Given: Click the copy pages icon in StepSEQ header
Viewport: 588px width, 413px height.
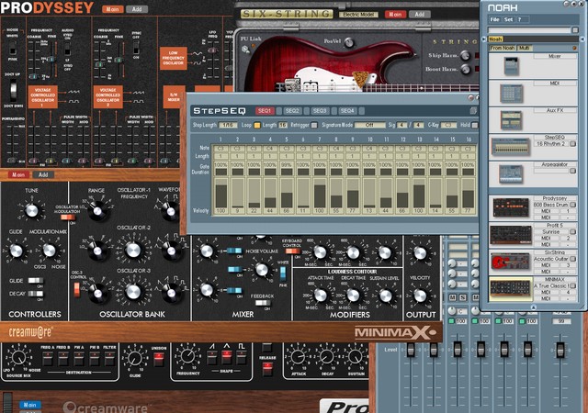Looking at the screenshot, I should click(x=473, y=110).
